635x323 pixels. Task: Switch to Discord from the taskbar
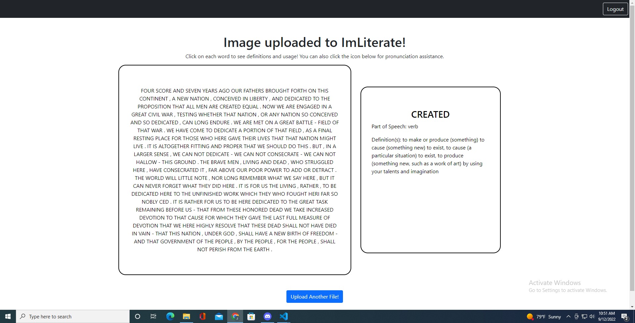[x=268, y=316]
